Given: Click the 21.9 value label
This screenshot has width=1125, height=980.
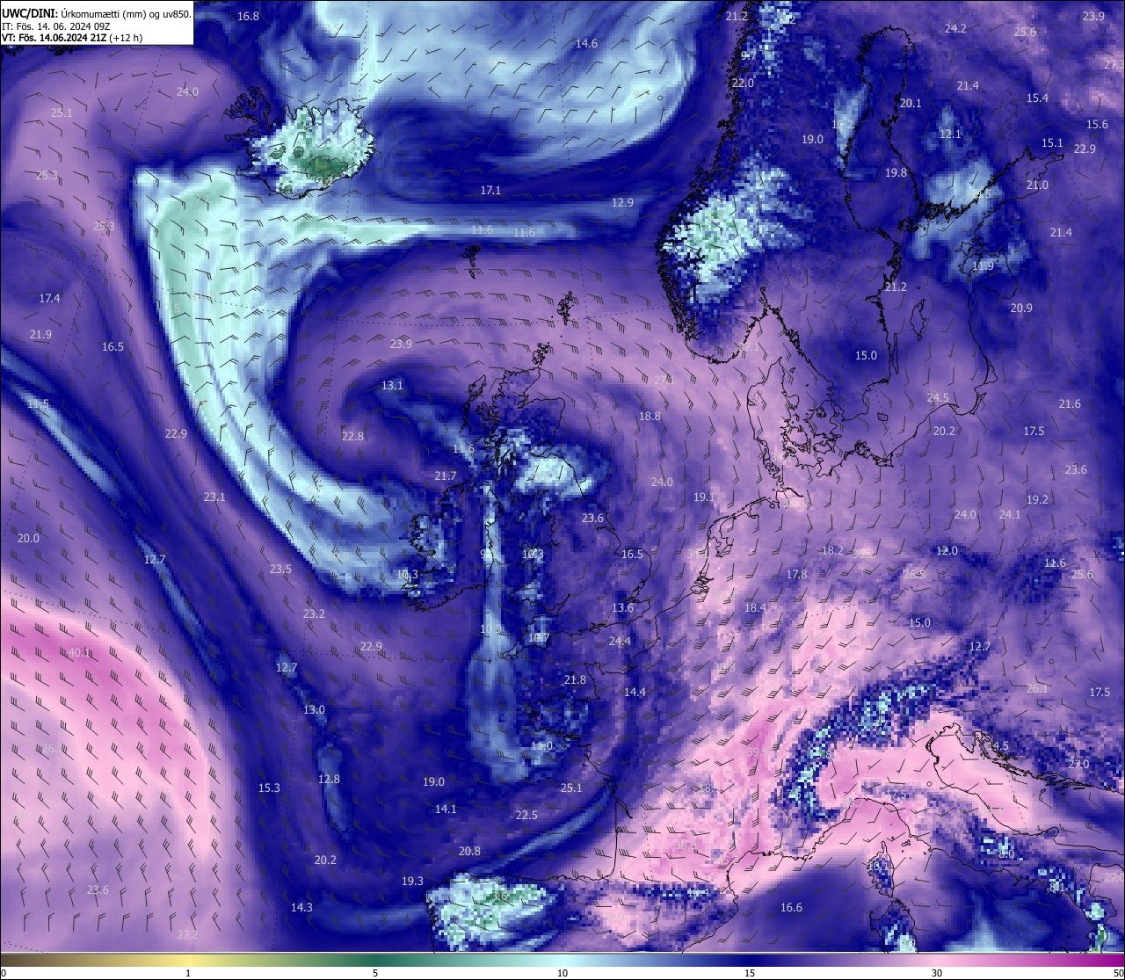Looking at the screenshot, I should pyautogui.click(x=40, y=334).
